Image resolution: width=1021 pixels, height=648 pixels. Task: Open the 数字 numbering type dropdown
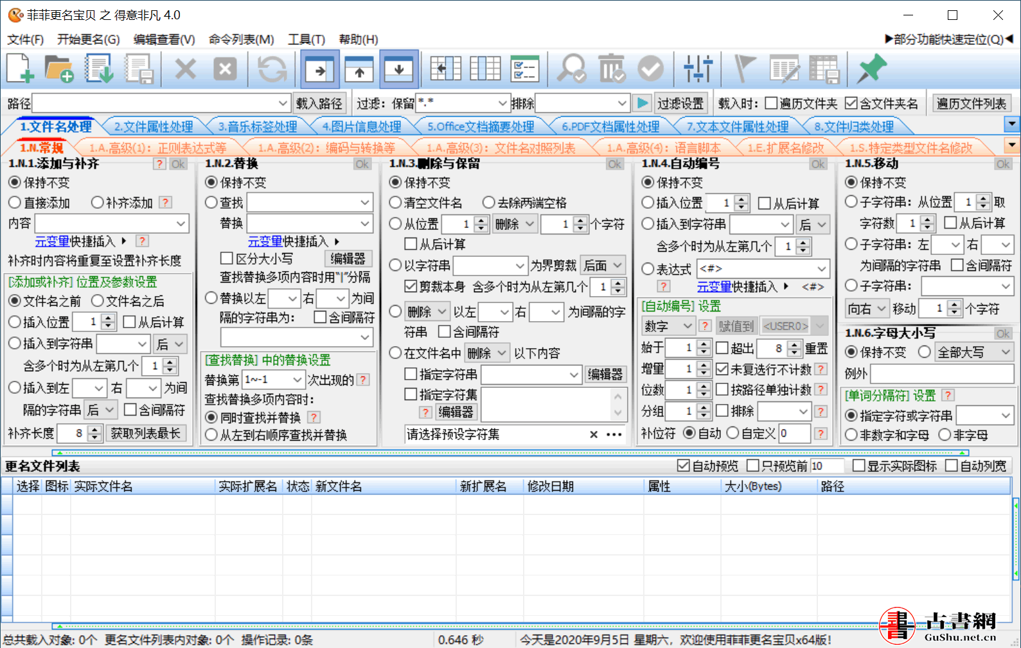(668, 326)
